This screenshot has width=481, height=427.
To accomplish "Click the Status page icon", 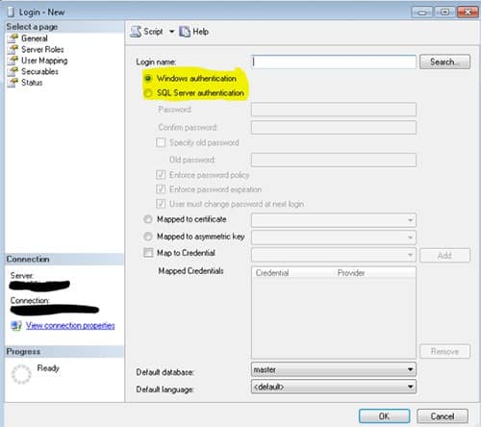I will [x=13, y=82].
